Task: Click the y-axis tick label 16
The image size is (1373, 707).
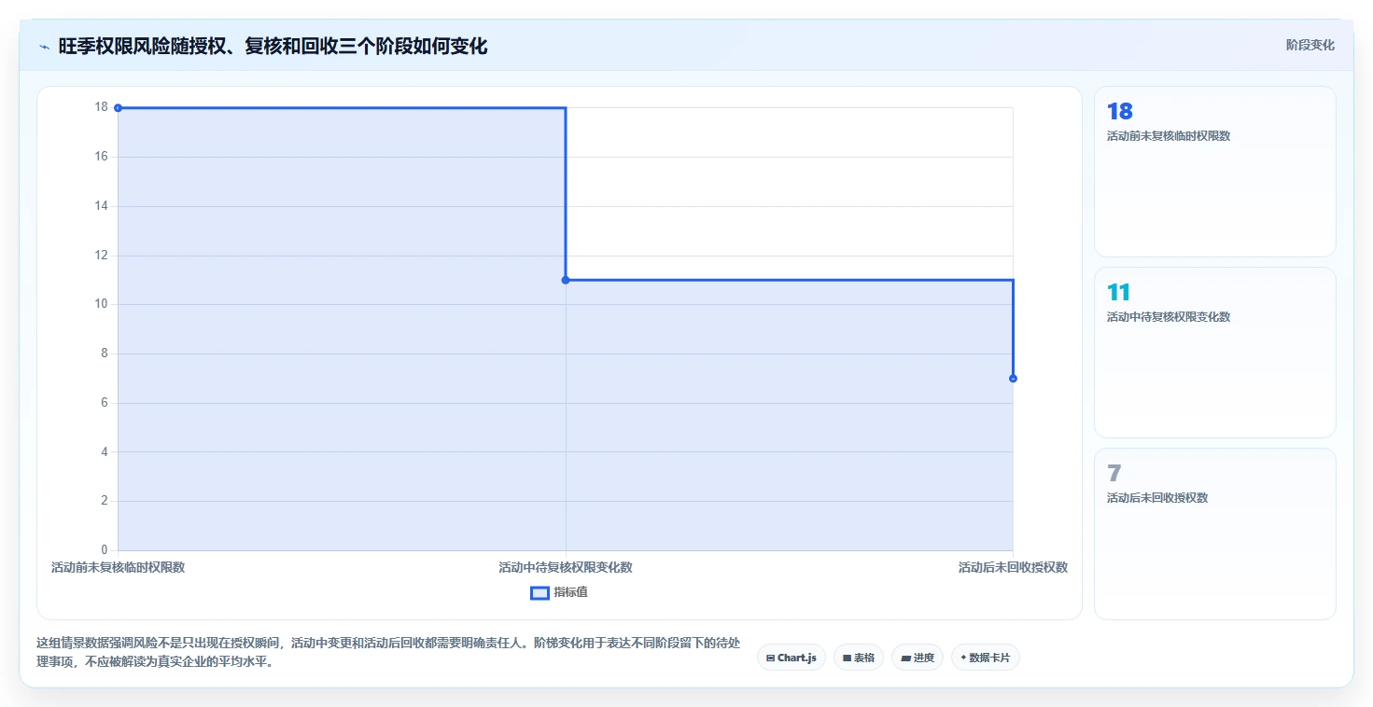Action: [101, 157]
